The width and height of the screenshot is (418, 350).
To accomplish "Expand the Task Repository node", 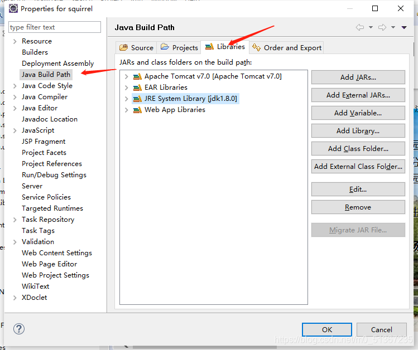I will [x=15, y=220].
